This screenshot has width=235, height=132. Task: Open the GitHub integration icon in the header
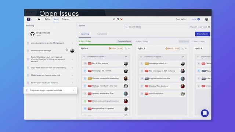[118, 19]
